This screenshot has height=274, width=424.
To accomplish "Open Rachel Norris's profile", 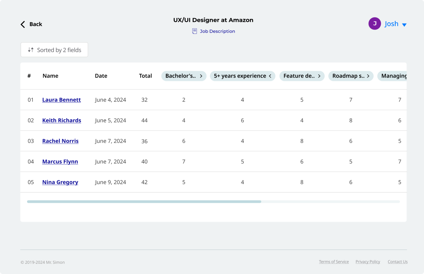I will pos(60,141).
